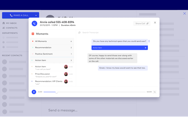
Task: Close the overlay with the blue X
Action: point(185,13)
